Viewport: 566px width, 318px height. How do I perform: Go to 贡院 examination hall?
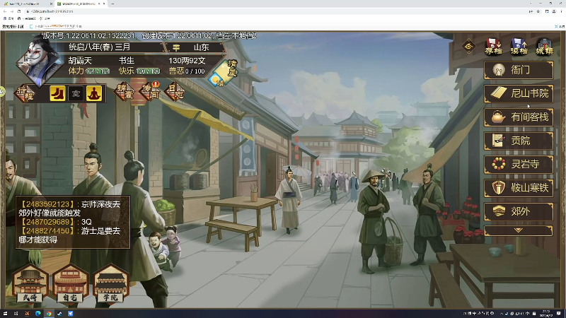point(519,141)
